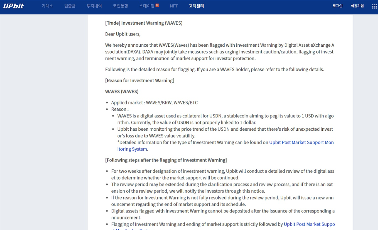The height and width of the screenshot is (230, 378).
Task: Click the '[Trade] Investment Warning (WAVES)' title
Action: point(144,23)
